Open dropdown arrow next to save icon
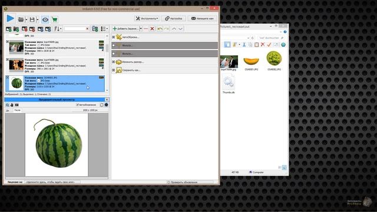 [38, 19]
